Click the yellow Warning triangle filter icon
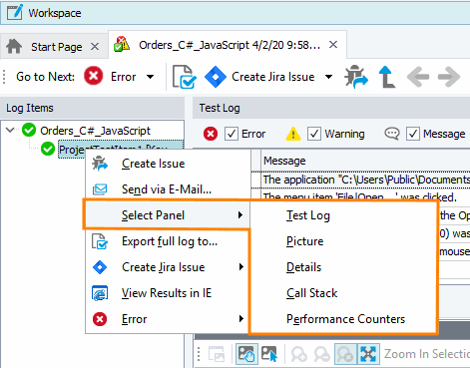The height and width of the screenshot is (368, 470). click(x=293, y=134)
